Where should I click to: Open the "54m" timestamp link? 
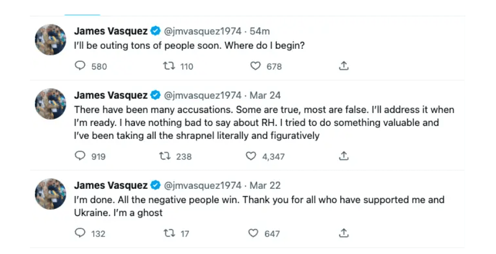pyautogui.click(x=260, y=31)
